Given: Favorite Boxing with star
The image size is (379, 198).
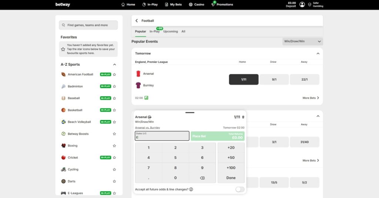Looking at the screenshot, I should 115,146.
